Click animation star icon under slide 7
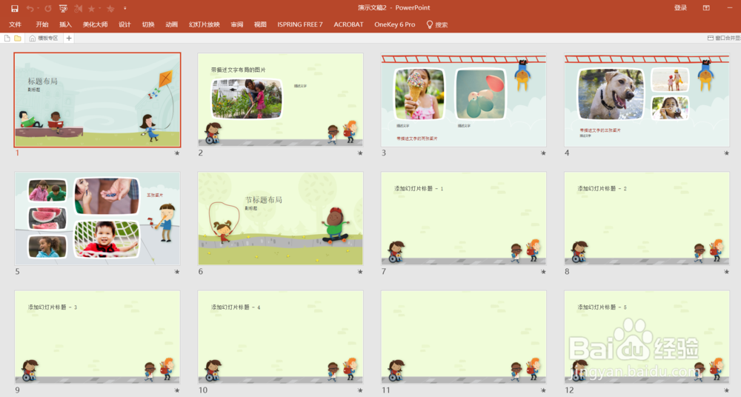 543,272
